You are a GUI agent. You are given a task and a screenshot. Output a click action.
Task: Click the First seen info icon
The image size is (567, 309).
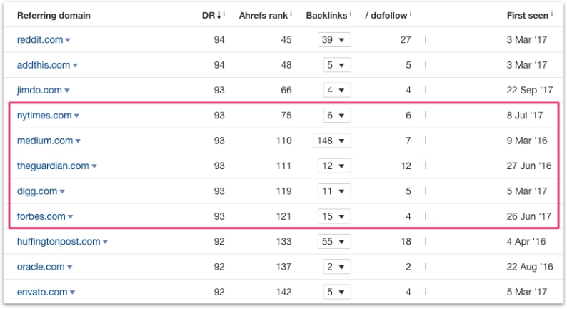coord(553,13)
